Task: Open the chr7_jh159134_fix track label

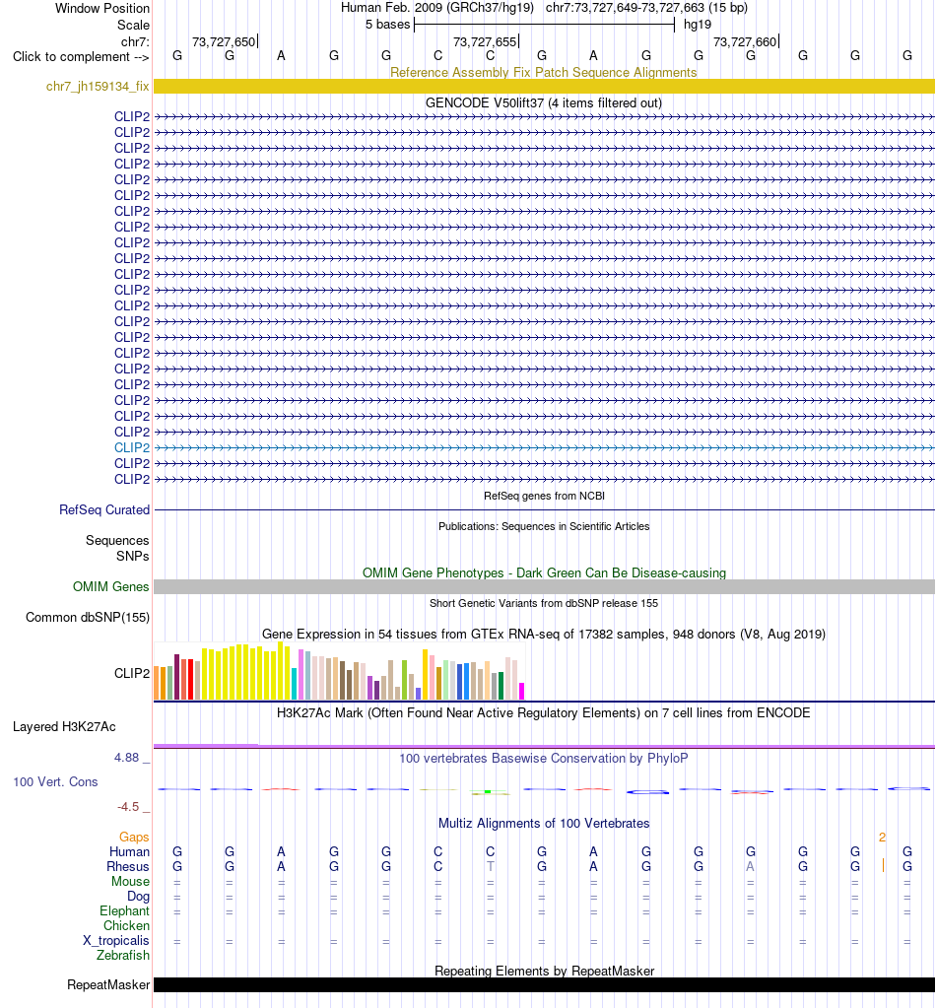Action: click(x=98, y=86)
